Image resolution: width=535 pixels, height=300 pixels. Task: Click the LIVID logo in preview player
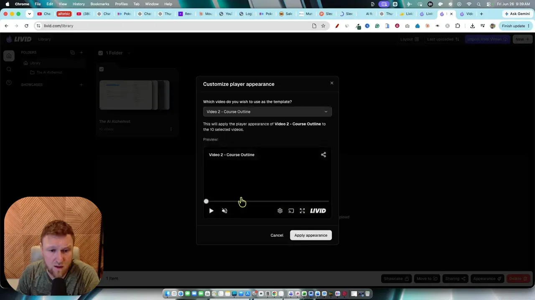point(318,211)
